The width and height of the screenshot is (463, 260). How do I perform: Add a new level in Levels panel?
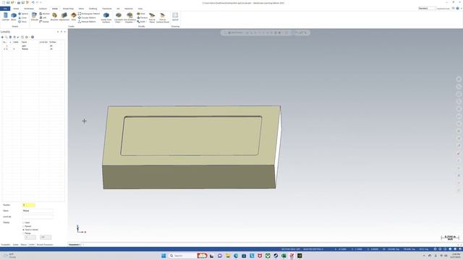[2, 37]
